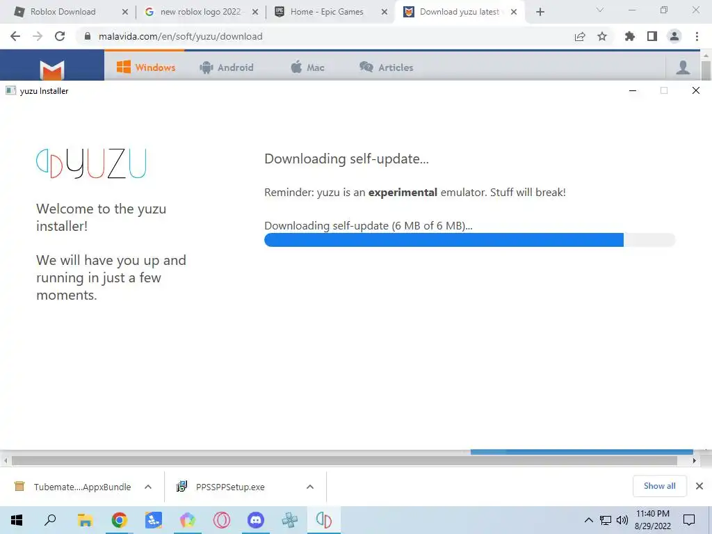Open Chrome profile avatar
Viewport: 712px width, 534px height.
pos(674,36)
